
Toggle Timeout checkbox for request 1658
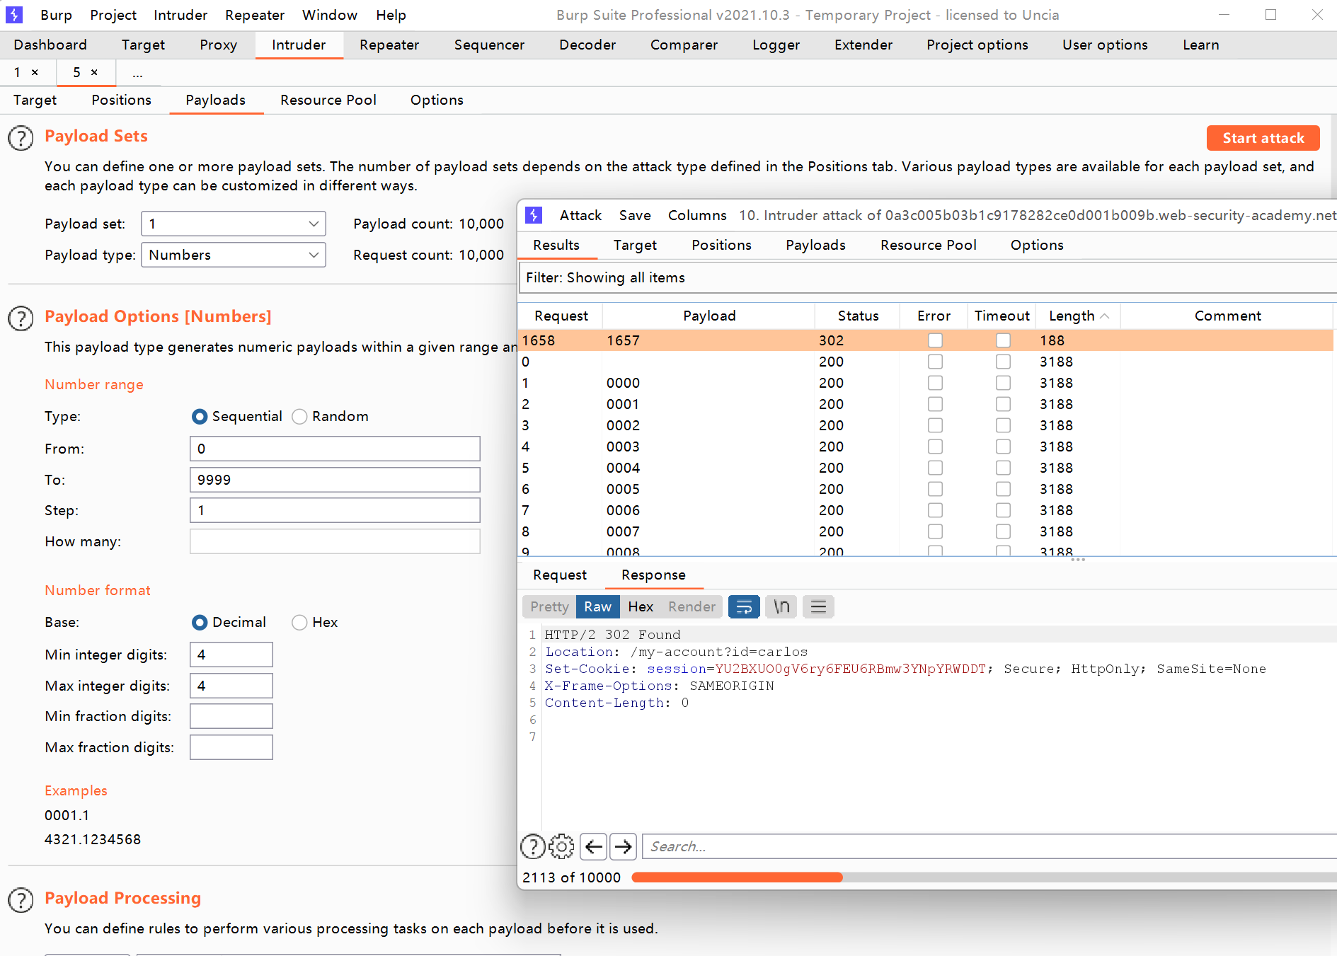tap(1003, 340)
